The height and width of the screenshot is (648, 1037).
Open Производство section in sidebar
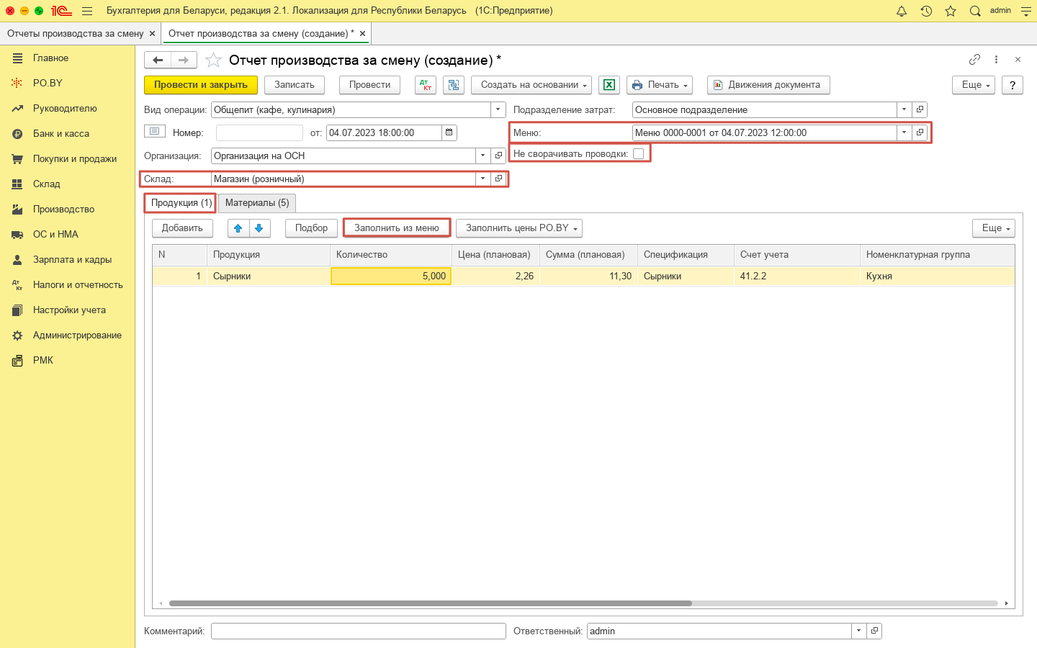[x=63, y=209]
